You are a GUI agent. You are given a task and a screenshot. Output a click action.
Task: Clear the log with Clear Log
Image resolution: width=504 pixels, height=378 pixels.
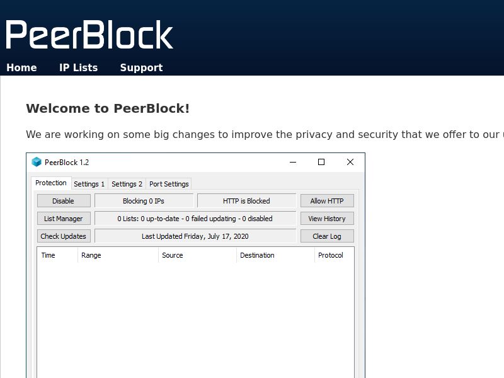[x=327, y=236]
